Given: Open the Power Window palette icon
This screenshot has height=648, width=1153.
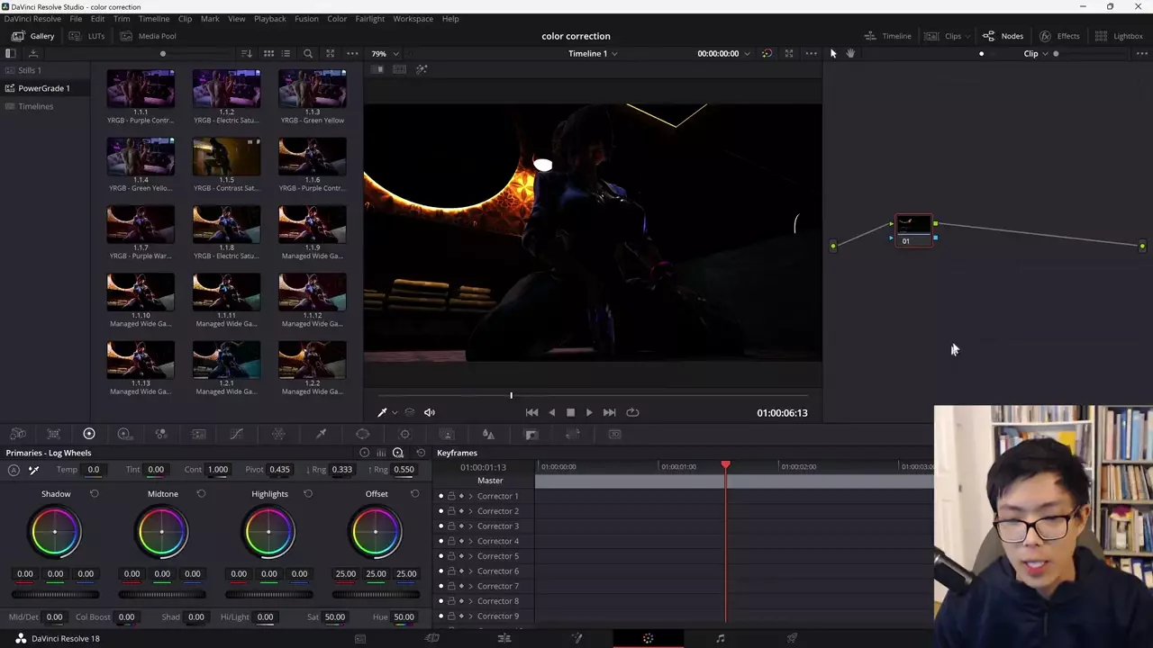Looking at the screenshot, I should (x=363, y=434).
